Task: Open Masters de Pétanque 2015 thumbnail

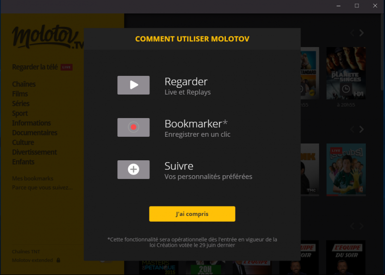Action: (159, 268)
